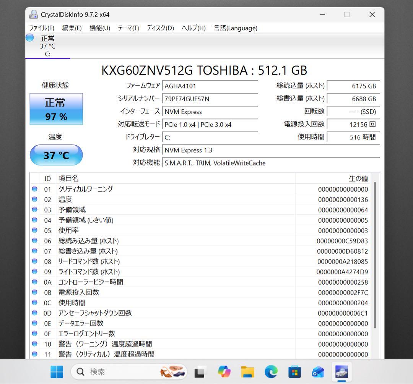Open Copilot from the taskbar
Image resolution: width=413 pixels, height=384 pixels.
coord(224,371)
